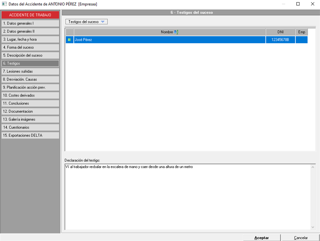This screenshot has height=241, width=320.
Task: Go to 2. Datos generales II
Action: 30,31
